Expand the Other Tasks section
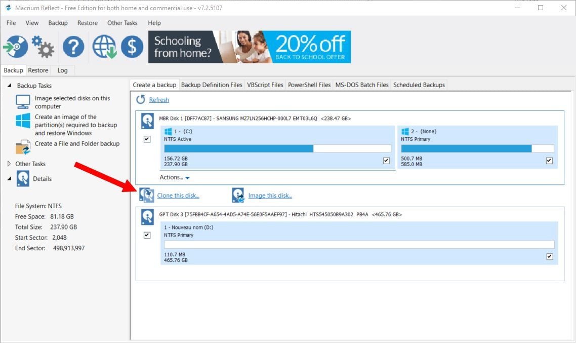Viewport: 576px width, 343px height. [9, 164]
